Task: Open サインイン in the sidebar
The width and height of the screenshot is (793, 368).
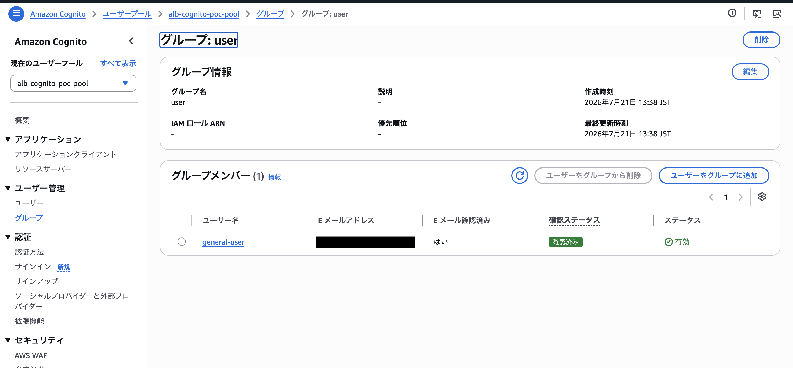Action: tap(33, 267)
